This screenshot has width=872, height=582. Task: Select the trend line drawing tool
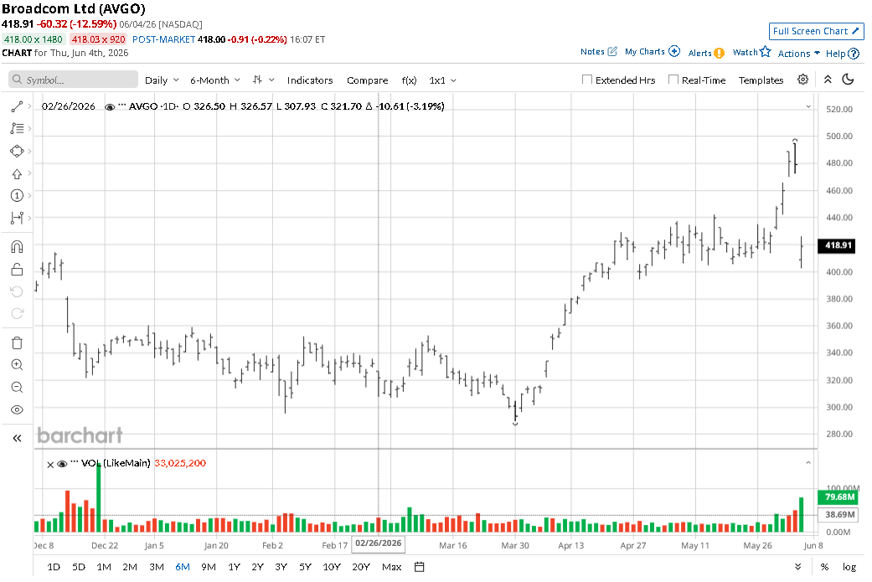point(17,106)
